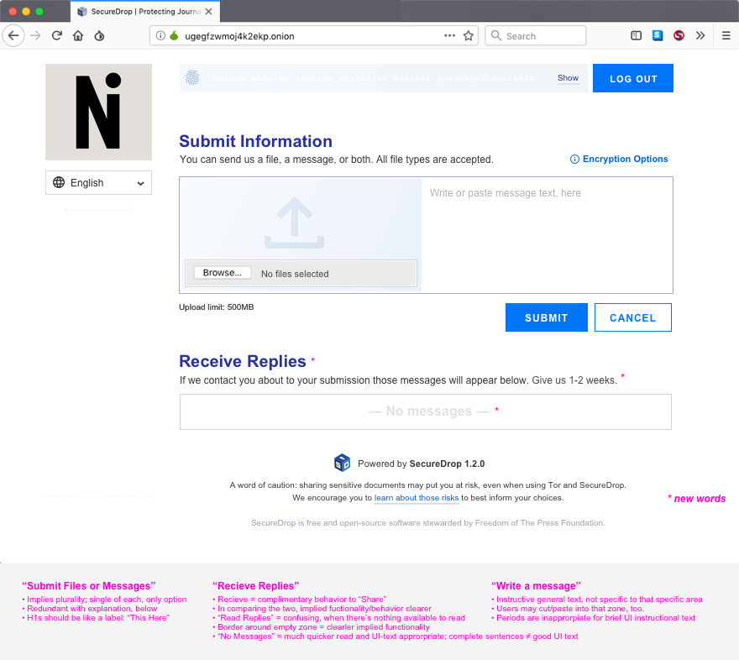Click the masked codename text
739x660 pixels.
pos(374,78)
